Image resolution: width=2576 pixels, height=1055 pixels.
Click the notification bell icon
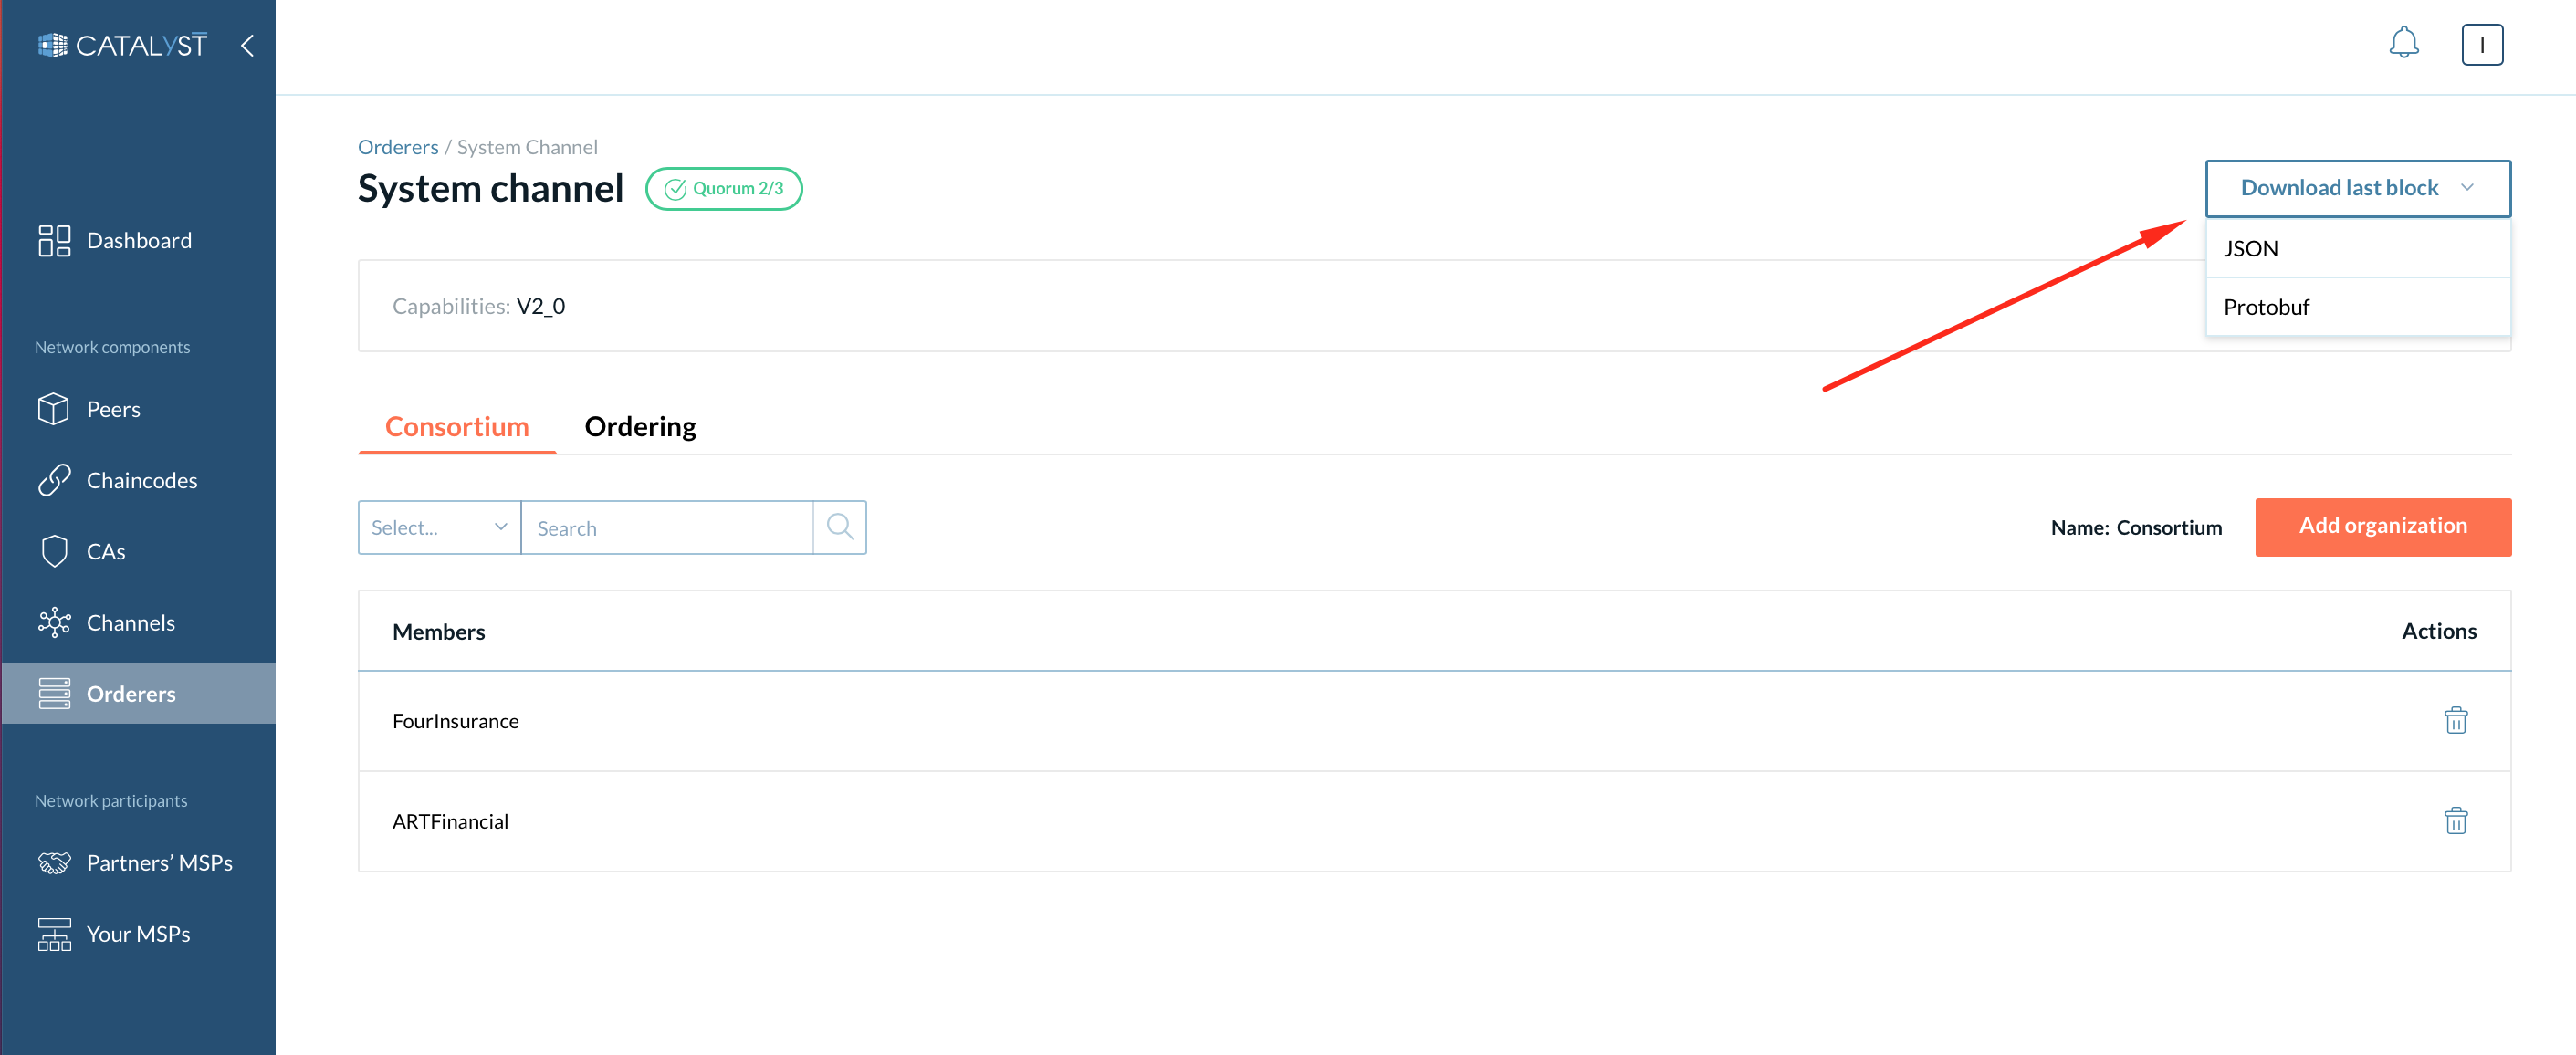pos(2403,45)
